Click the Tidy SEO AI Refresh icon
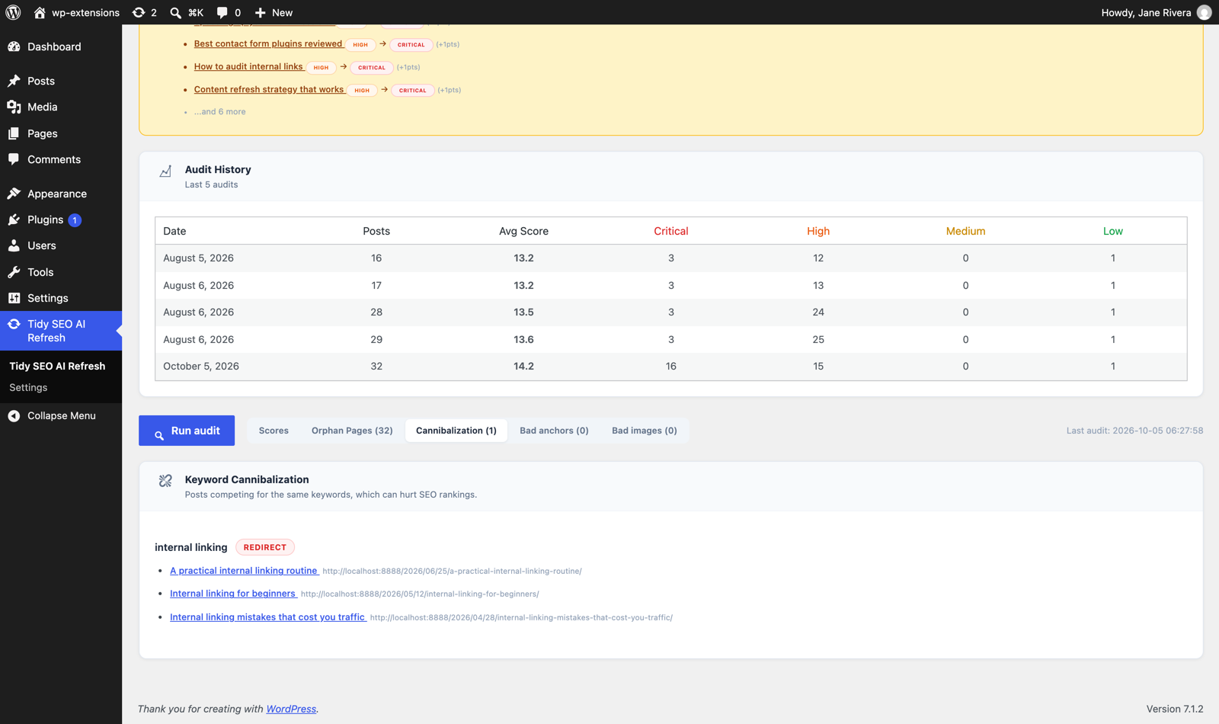 click(14, 324)
